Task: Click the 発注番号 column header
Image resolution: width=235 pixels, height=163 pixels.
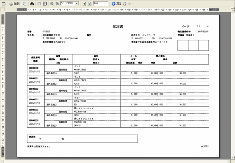Action: 36,58
